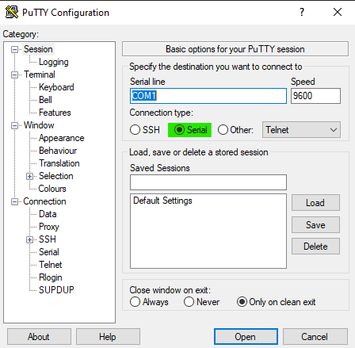This screenshot has height=348, width=355.
Task: Click the Speed input field
Action: [x=315, y=96]
